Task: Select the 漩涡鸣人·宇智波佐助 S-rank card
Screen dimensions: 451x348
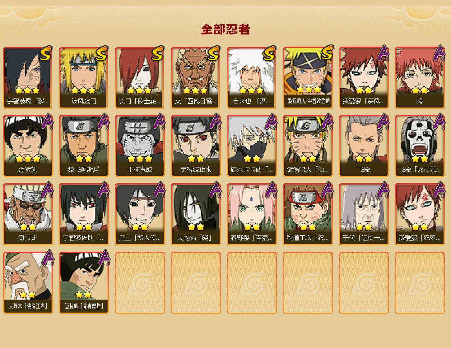Action: click(308, 78)
